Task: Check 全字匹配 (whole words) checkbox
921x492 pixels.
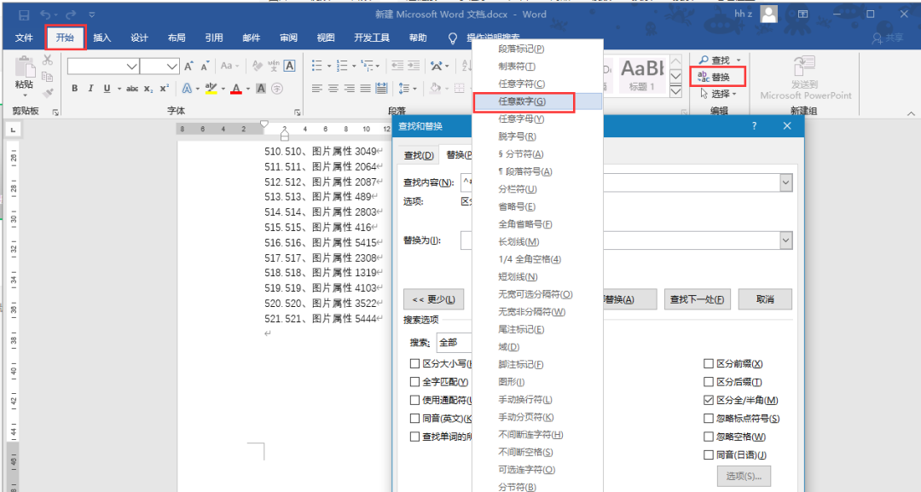Action: click(x=414, y=382)
